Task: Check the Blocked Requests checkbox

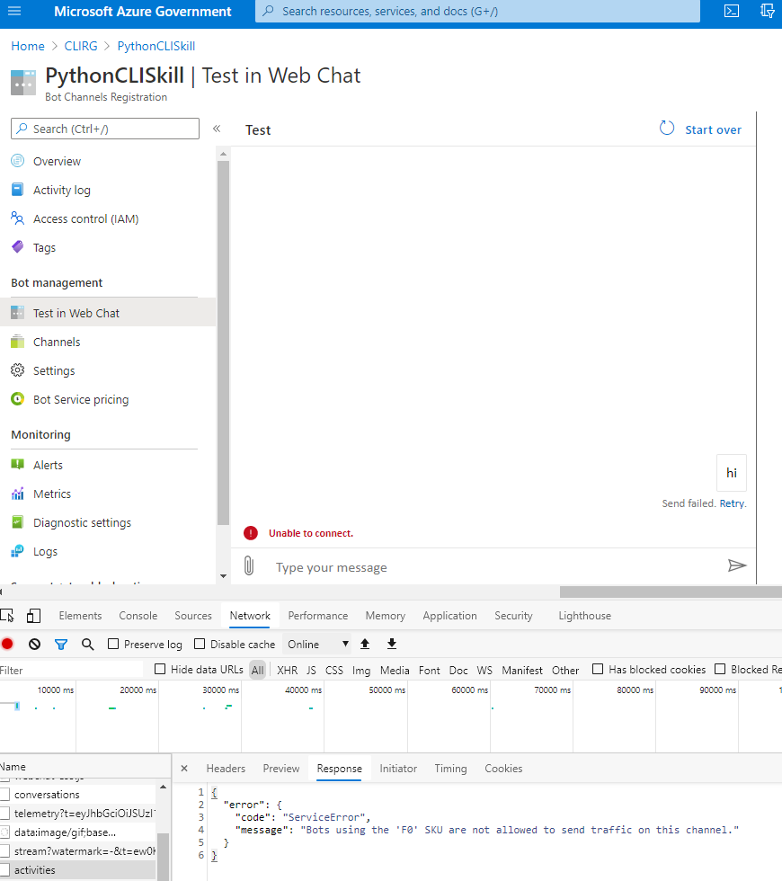Action: [720, 669]
